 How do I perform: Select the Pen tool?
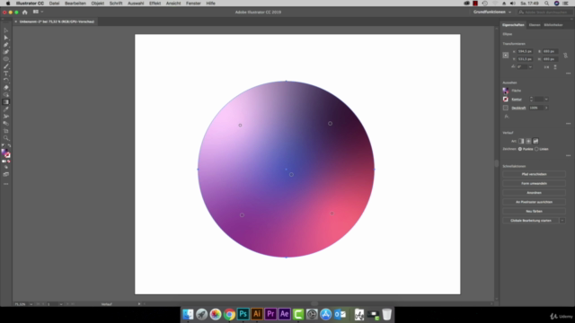6,45
